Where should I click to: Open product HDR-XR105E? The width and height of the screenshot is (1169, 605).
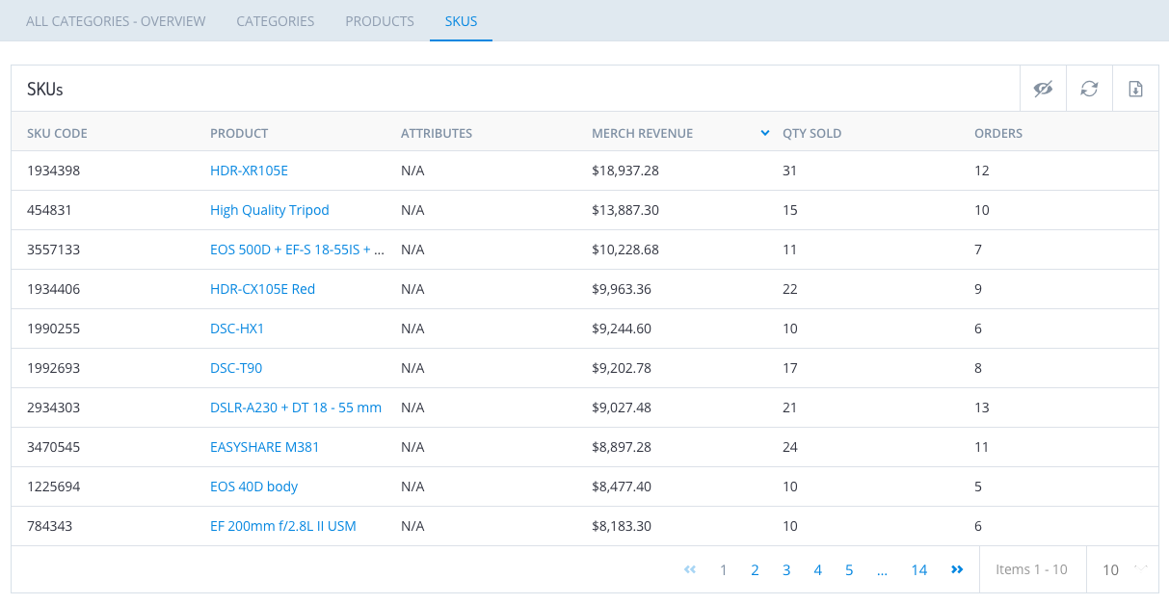(249, 171)
